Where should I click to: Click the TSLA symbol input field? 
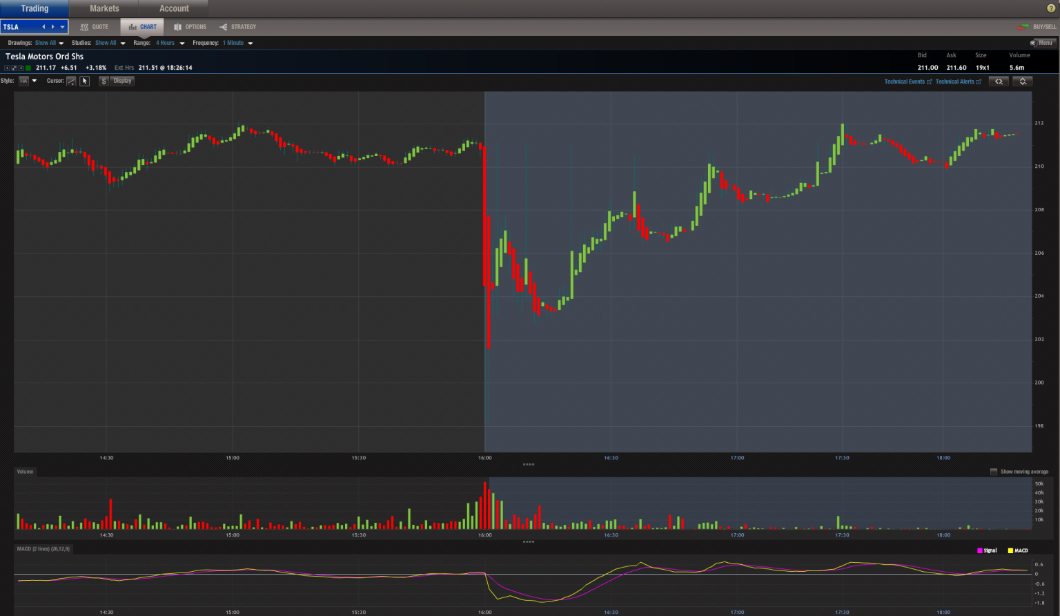click(x=21, y=27)
